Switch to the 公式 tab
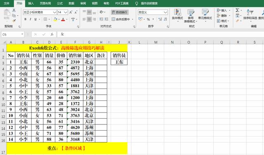This screenshot has height=155, width=264. click(60, 3)
